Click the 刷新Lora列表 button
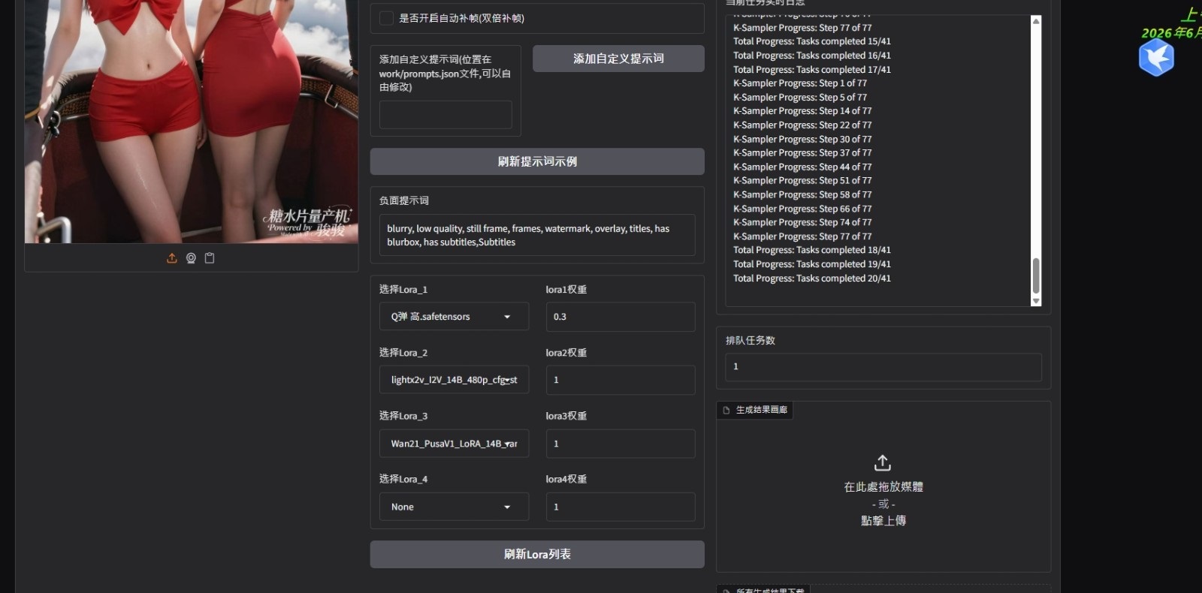This screenshot has height=593, width=1202. [537, 554]
